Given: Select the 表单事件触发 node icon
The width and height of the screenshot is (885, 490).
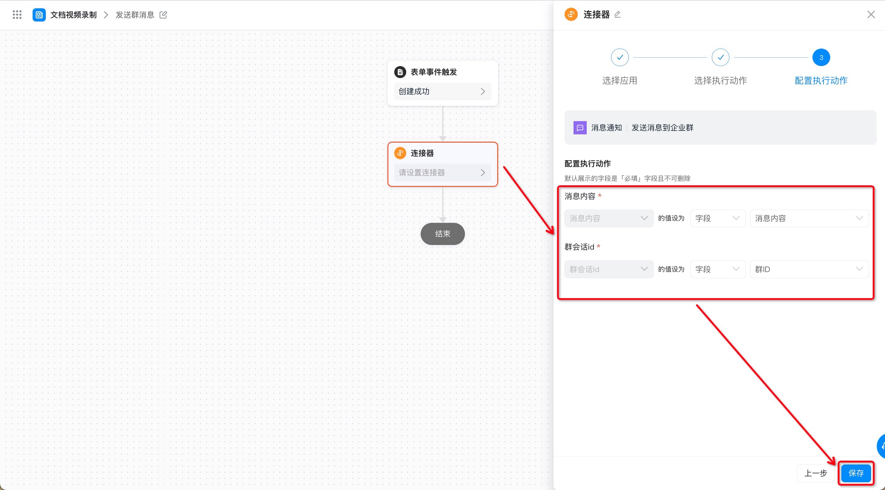Looking at the screenshot, I should tap(400, 72).
